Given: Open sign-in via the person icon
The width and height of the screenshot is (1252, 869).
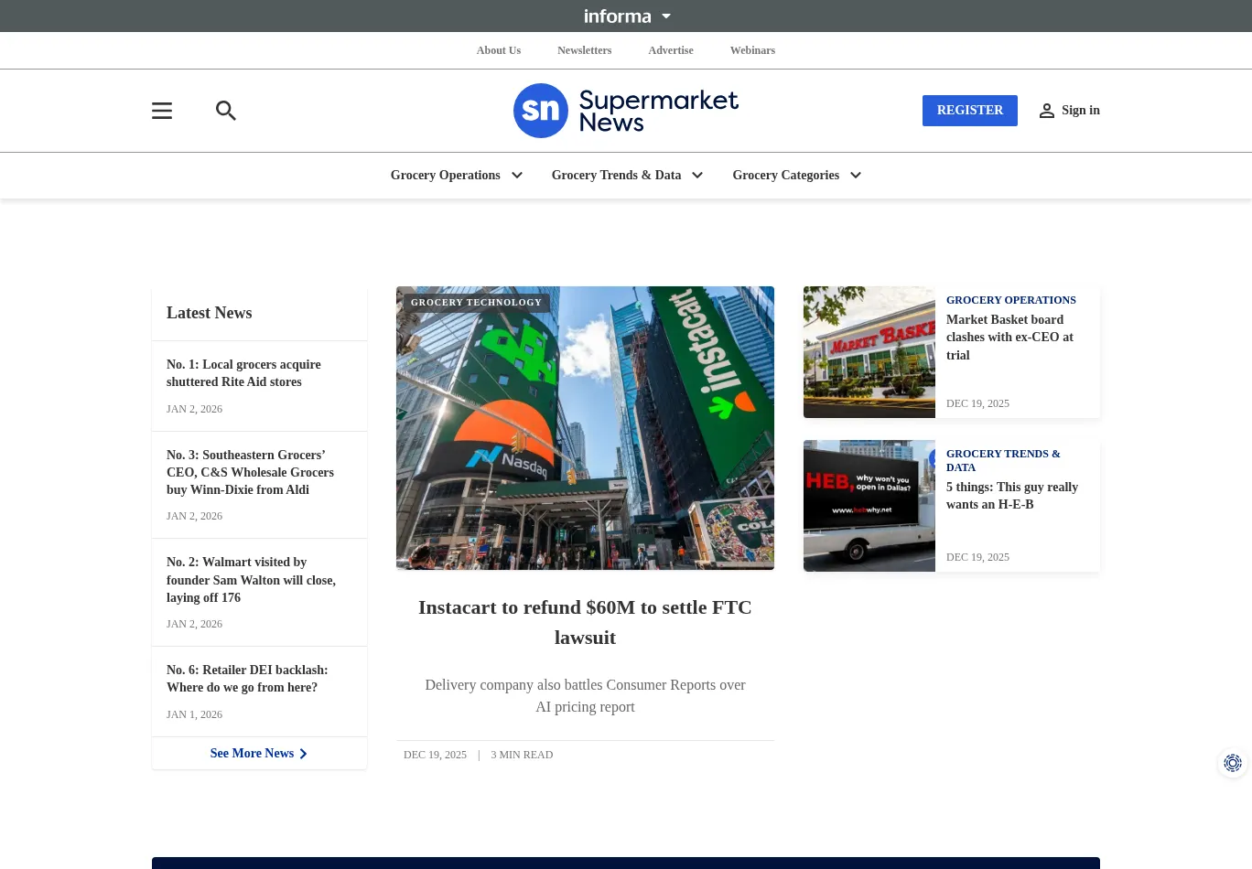Looking at the screenshot, I should click(x=1047, y=111).
